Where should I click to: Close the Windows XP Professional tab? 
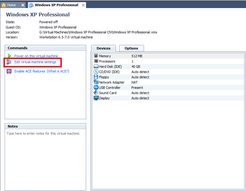pyautogui.click(x=83, y=5)
